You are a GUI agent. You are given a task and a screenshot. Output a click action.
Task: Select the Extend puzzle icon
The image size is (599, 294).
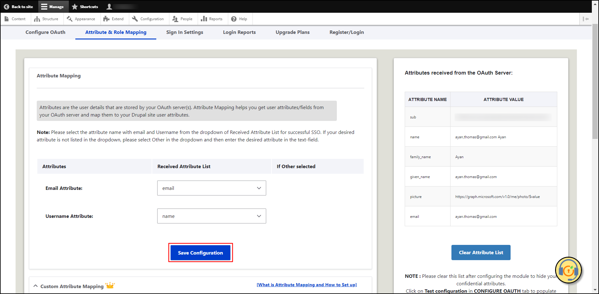click(x=107, y=19)
